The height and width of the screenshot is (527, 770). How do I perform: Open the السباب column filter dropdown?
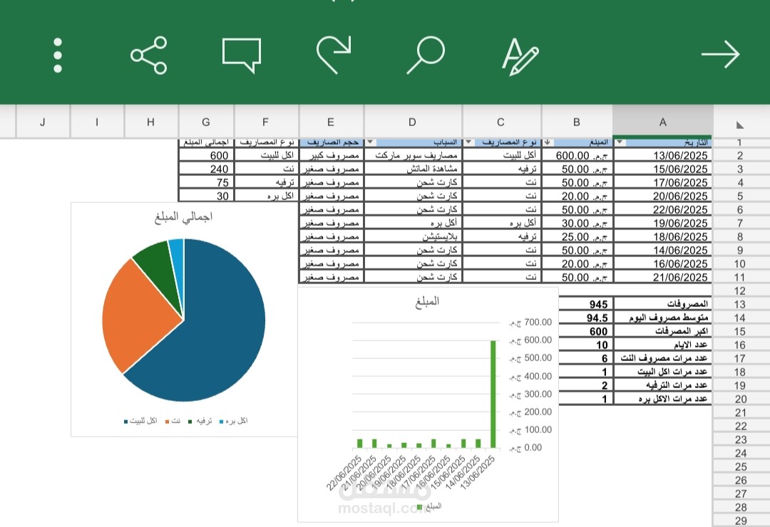[x=370, y=142]
